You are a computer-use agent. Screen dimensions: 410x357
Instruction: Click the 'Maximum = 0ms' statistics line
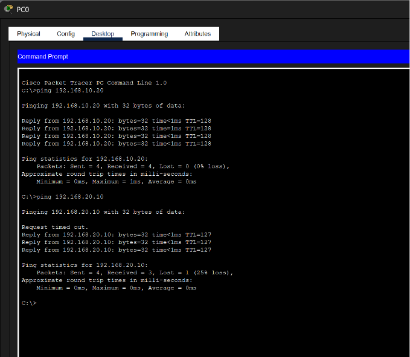point(117,288)
